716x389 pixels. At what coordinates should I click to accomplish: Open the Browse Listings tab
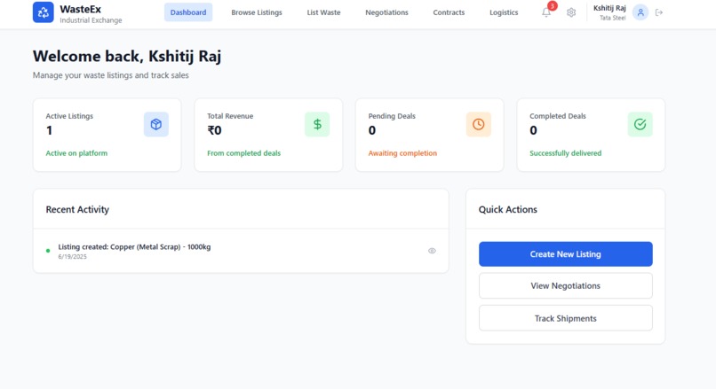point(257,12)
